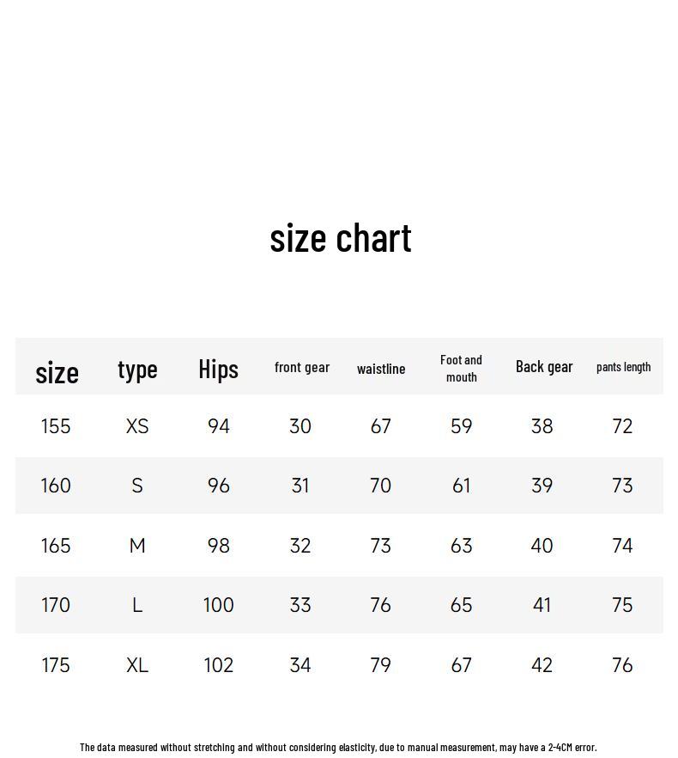The width and height of the screenshot is (678, 758).
Task: Select pants length value 72
Action: 622,426
